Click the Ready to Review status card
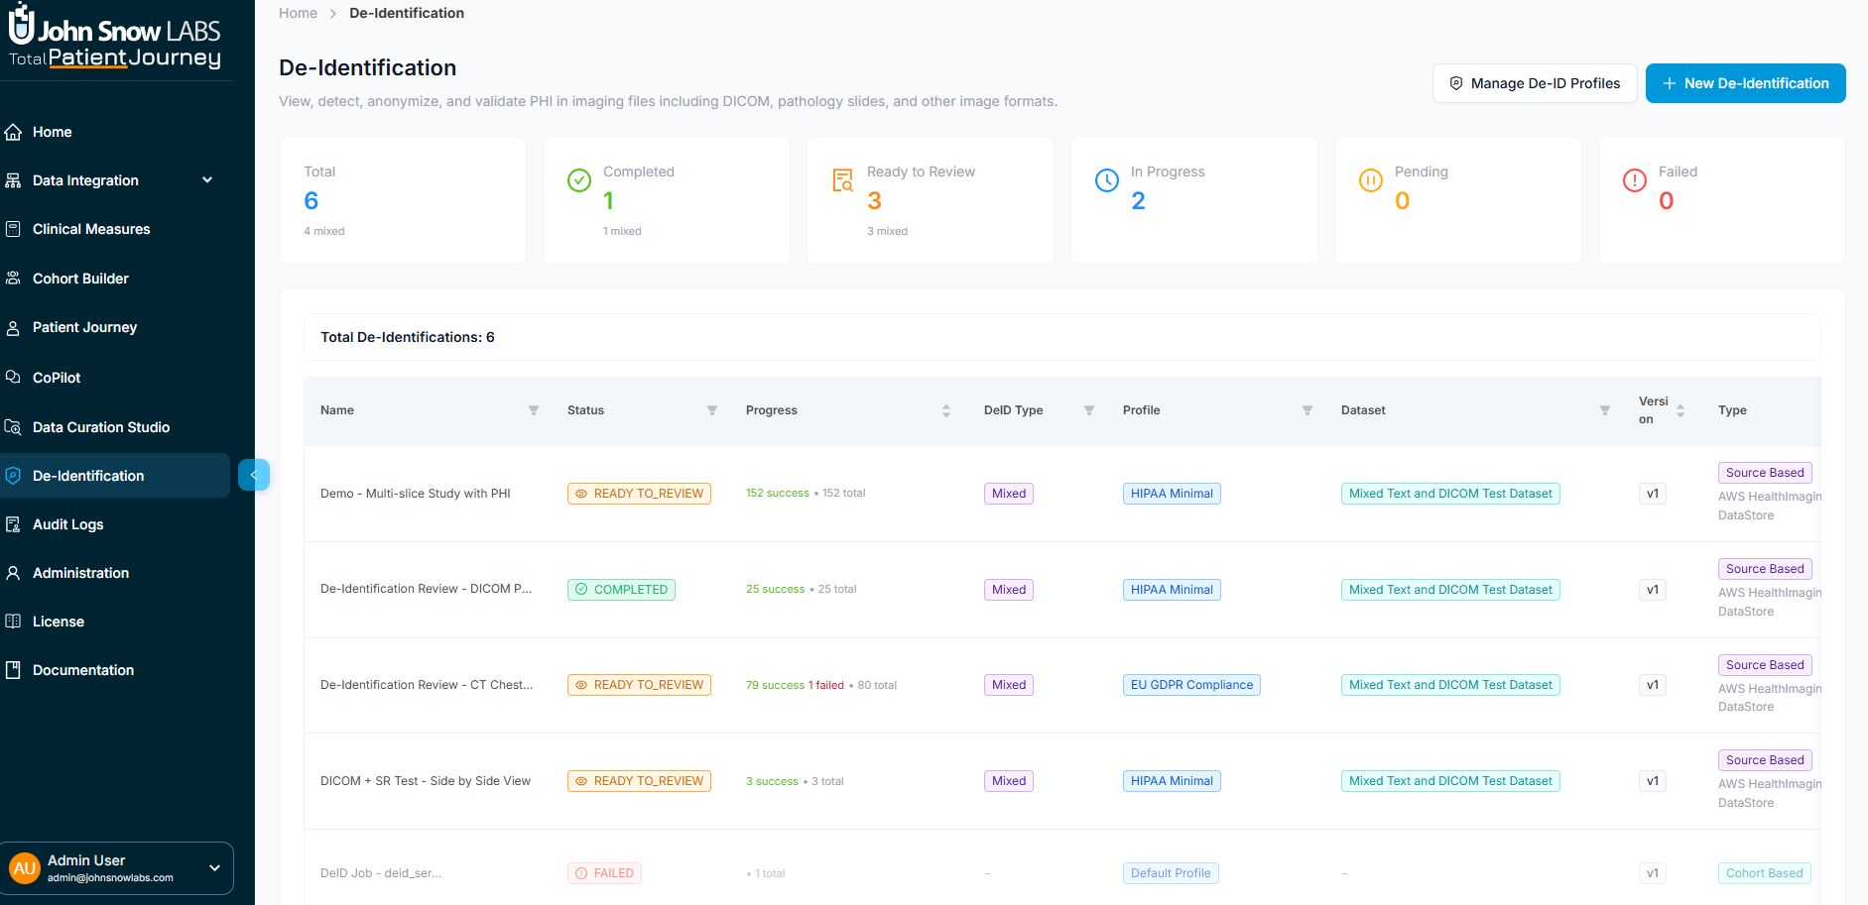 point(930,199)
